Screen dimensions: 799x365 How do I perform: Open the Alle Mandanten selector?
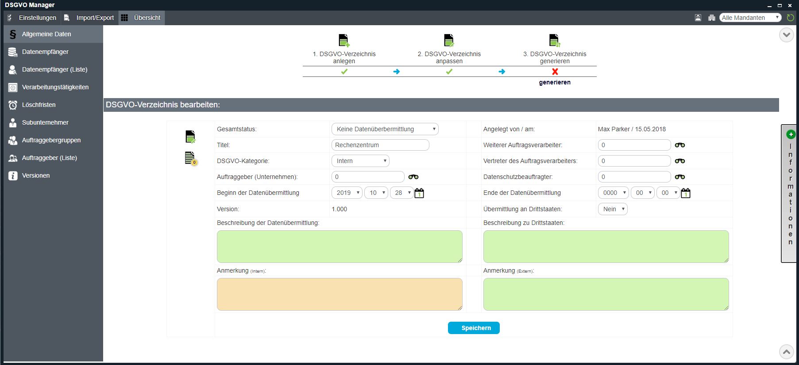[750, 18]
